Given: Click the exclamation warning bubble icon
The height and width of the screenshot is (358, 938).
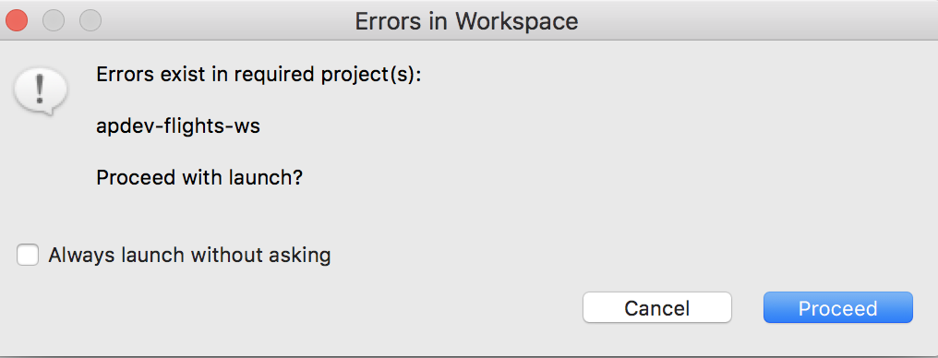Looking at the screenshot, I should click(41, 91).
